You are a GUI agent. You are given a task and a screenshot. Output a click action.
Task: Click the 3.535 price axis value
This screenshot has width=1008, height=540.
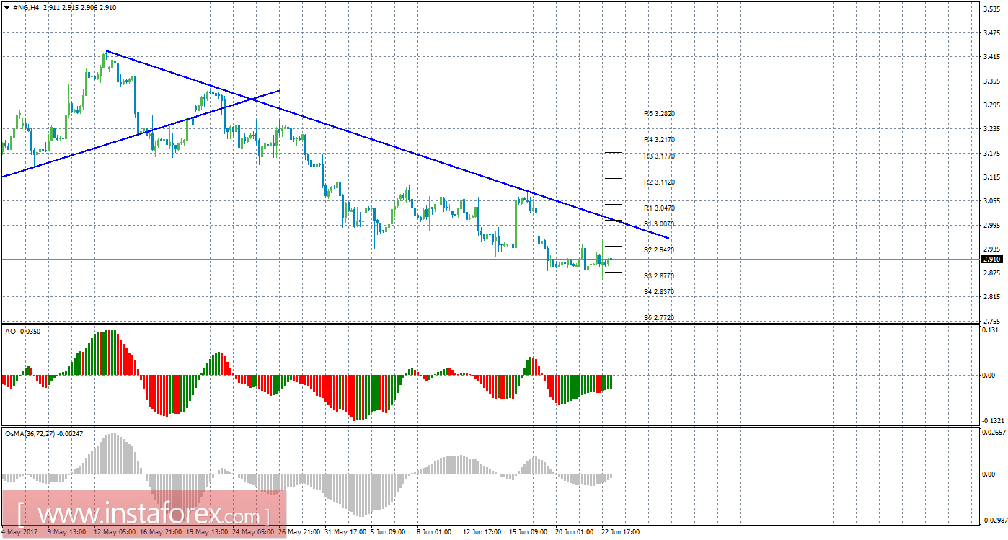[x=991, y=9]
